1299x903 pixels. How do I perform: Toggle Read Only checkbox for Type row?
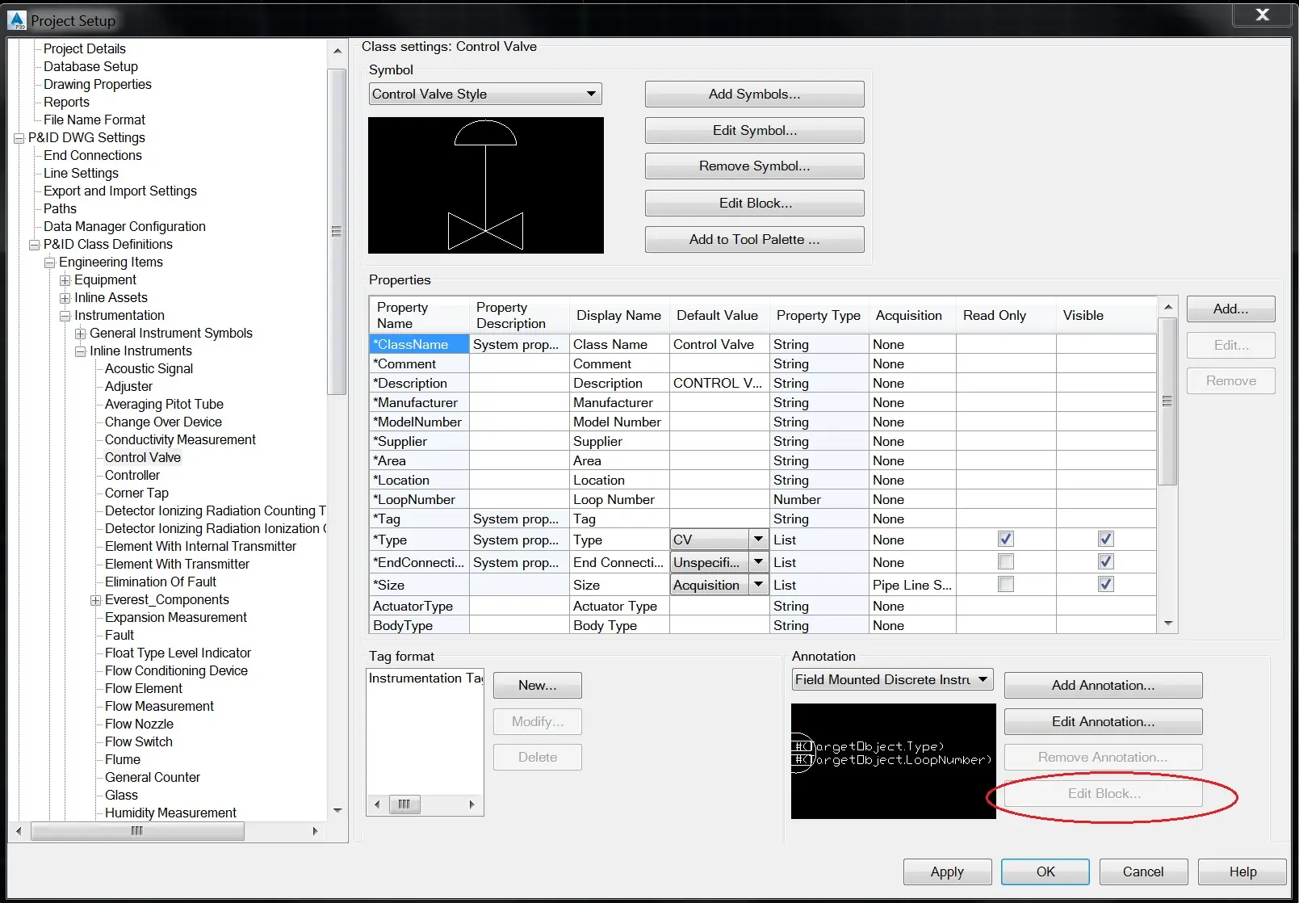[1006, 540]
